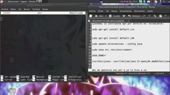Click the new document icon in Pluma toolbar
Screen dimensions: 170x95
(91, 16)
